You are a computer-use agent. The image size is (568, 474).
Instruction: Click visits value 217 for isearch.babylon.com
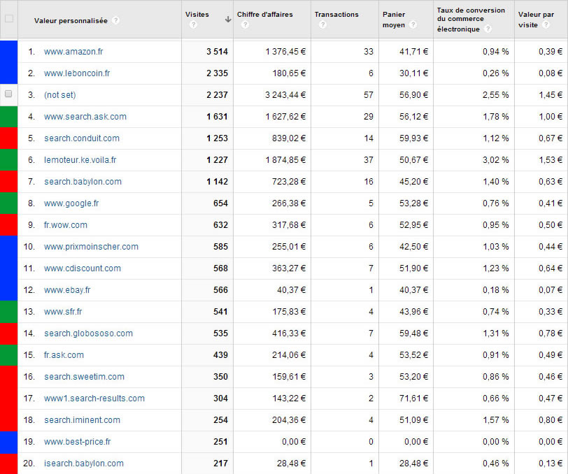(x=220, y=463)
